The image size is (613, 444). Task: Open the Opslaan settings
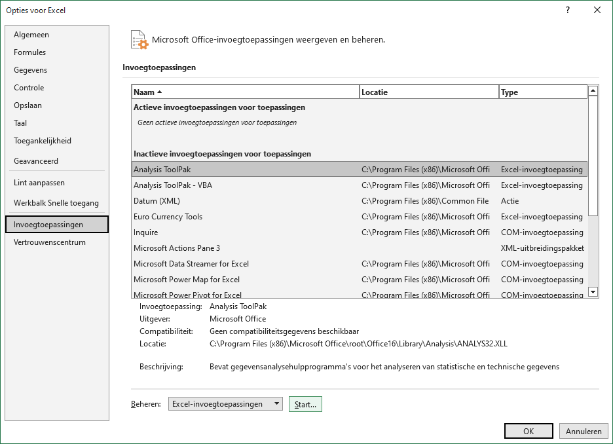coord(57,105)
